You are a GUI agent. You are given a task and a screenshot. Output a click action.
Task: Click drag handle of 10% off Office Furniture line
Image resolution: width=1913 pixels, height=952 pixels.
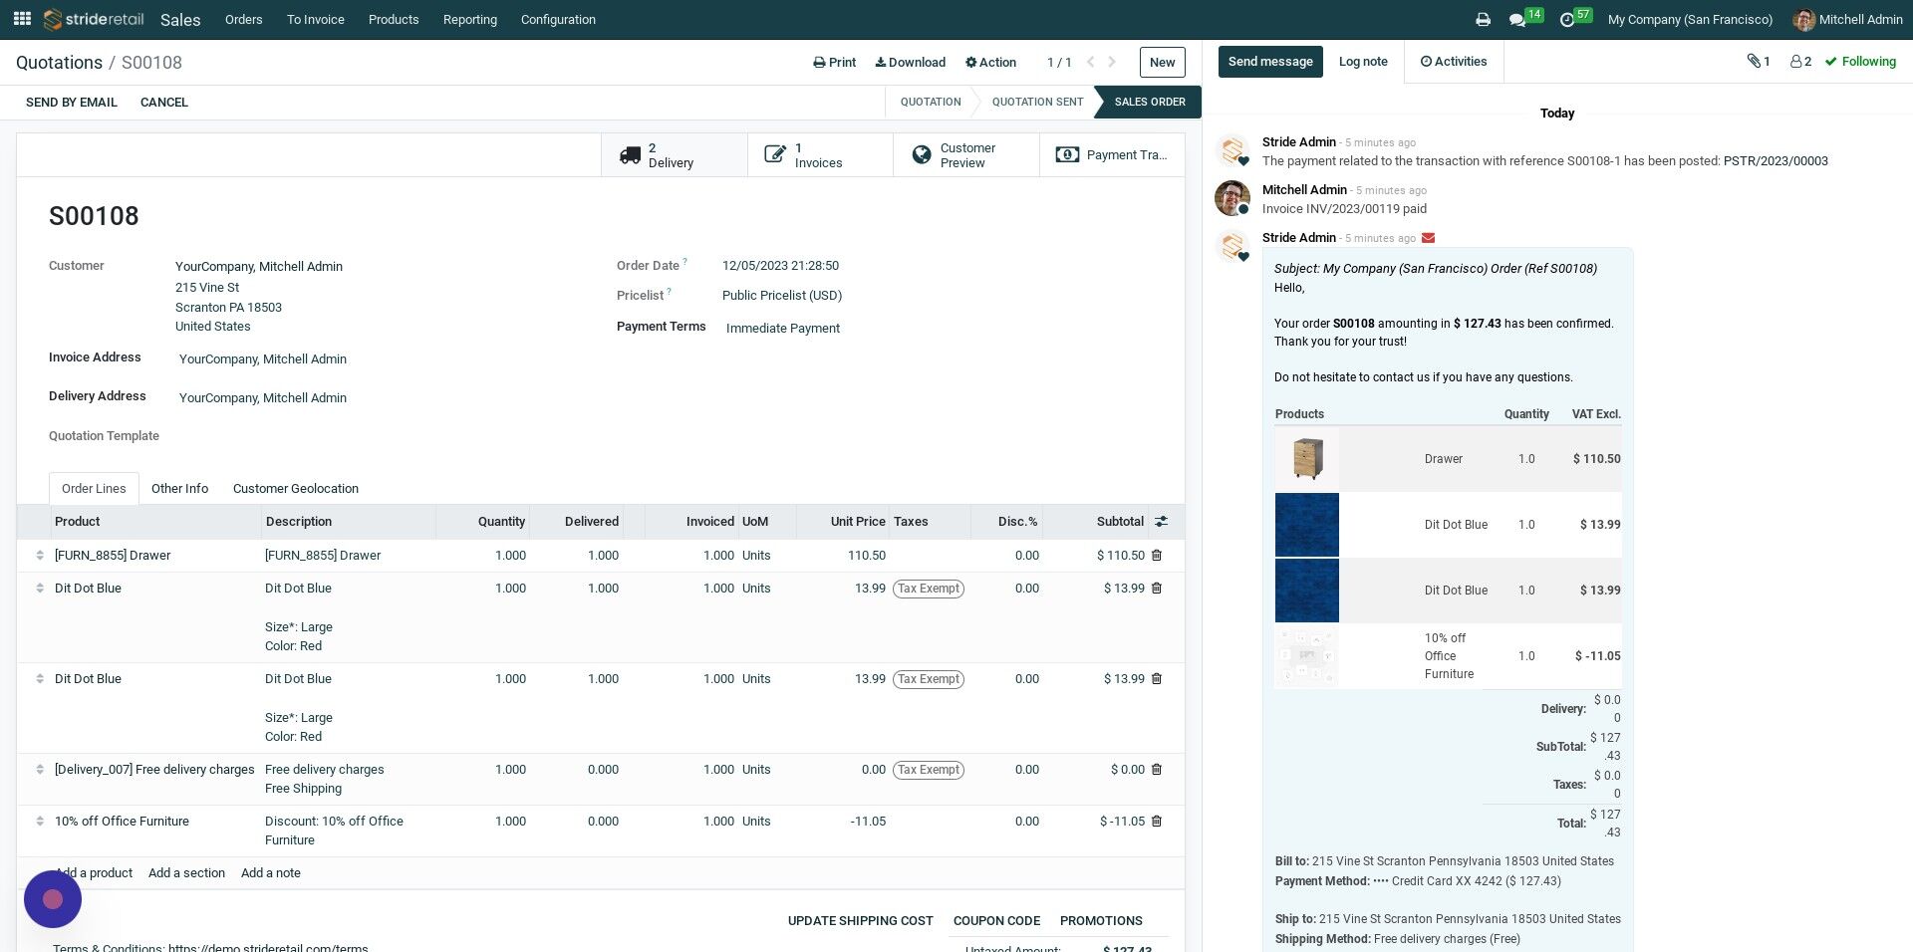(x=40, y=822)
